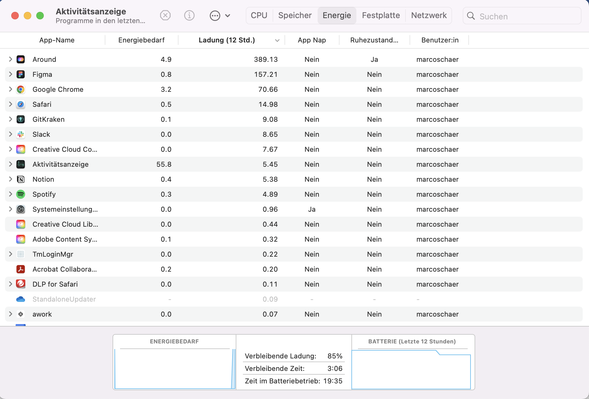The image size is (589, 399).
Task: Click the Verbleibende Zeit 3:06 value
Action: point(335,368)
